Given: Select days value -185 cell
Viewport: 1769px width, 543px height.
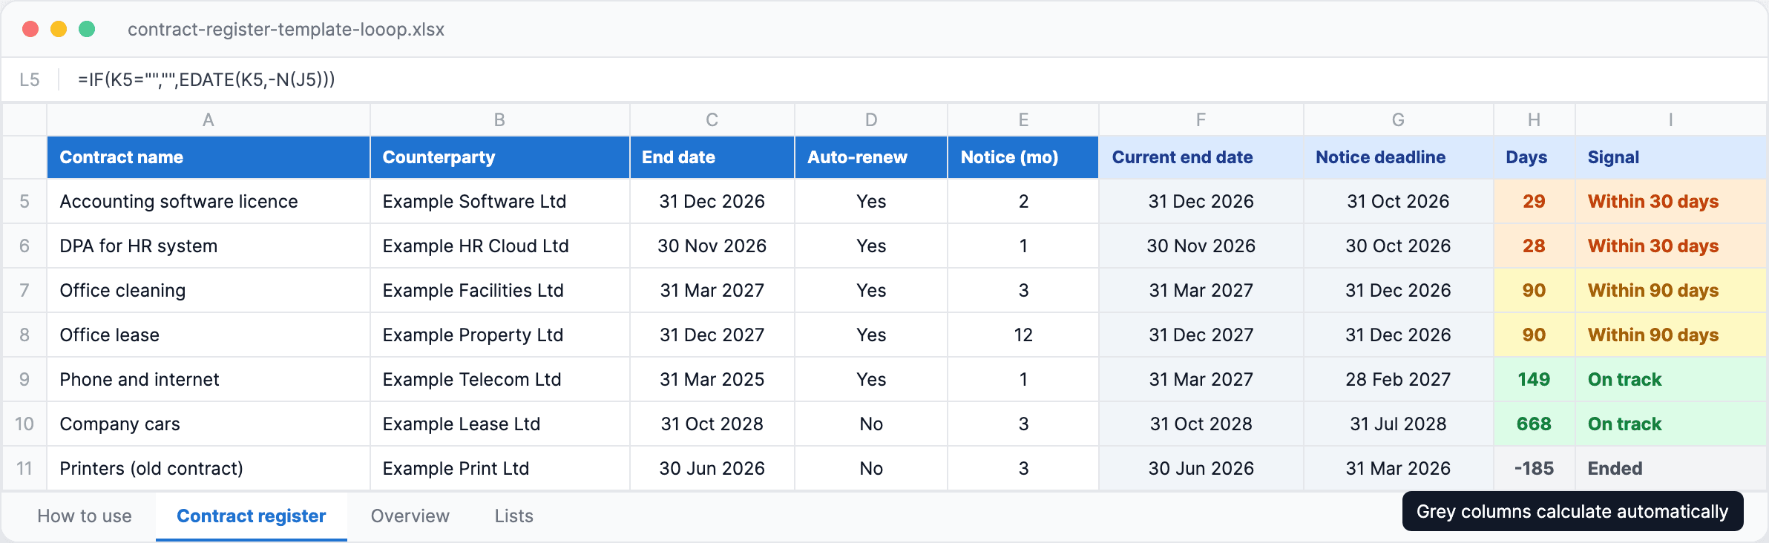Looking at the screenshot, I should 1534,468.
